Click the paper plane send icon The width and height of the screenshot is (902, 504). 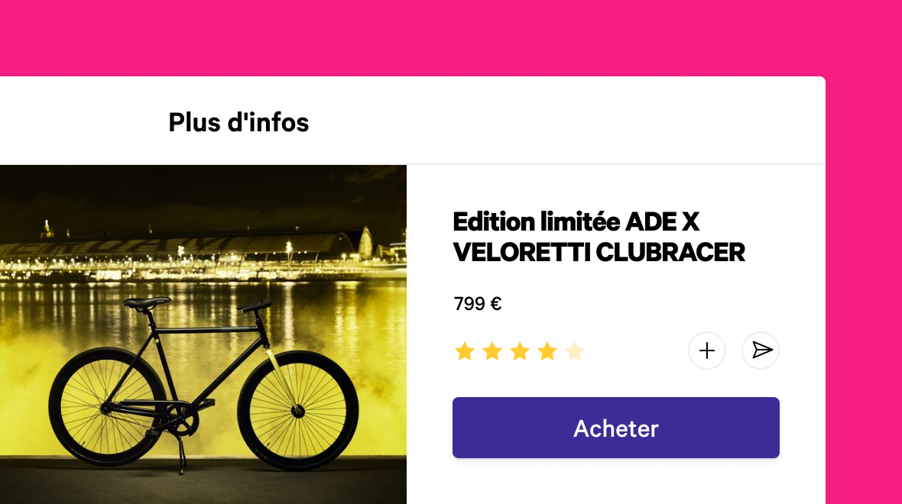[761, 351]
